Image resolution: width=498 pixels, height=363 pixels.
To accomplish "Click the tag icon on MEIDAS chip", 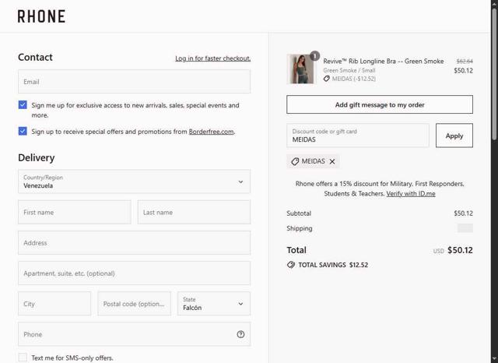I will [x=295, y=161].
